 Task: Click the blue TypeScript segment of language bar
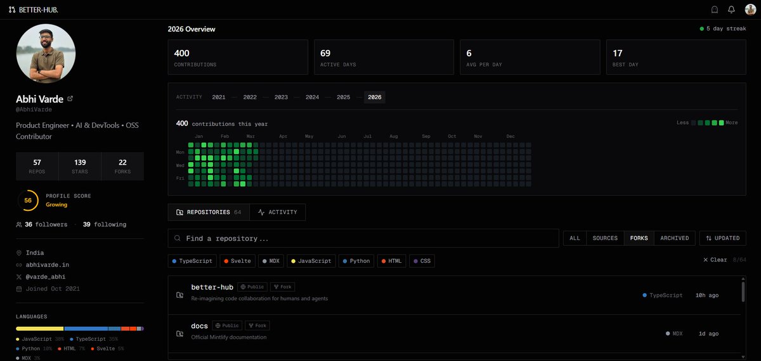coord(86,329)
